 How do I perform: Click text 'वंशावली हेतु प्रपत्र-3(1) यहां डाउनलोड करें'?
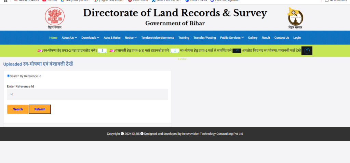143,51
